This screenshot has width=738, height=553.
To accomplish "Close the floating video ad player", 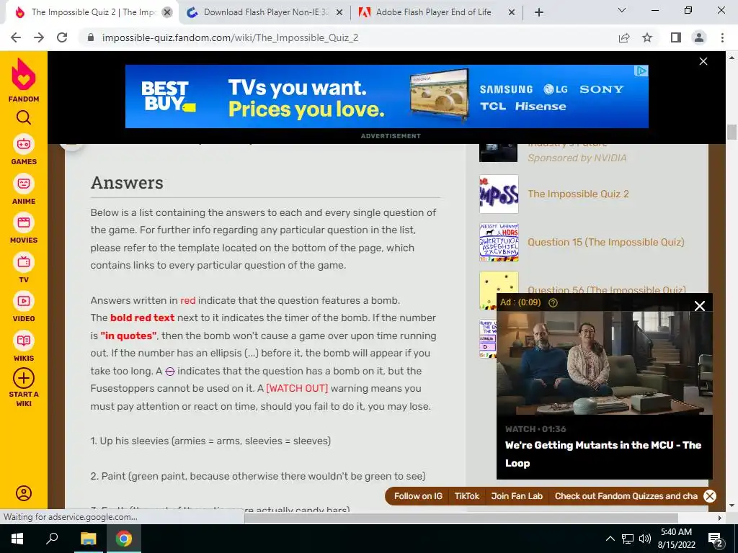I will coord(700,306).
